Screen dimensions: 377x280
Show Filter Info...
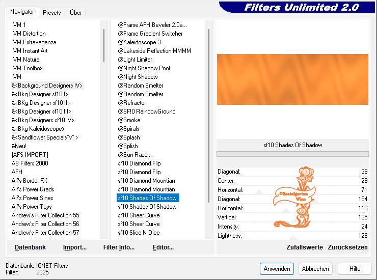click(119, 247)
